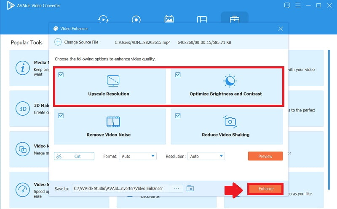Click the source file path text
Image resolution: width=337 pixels, height=209 pixels.
[x=142, y=43]
